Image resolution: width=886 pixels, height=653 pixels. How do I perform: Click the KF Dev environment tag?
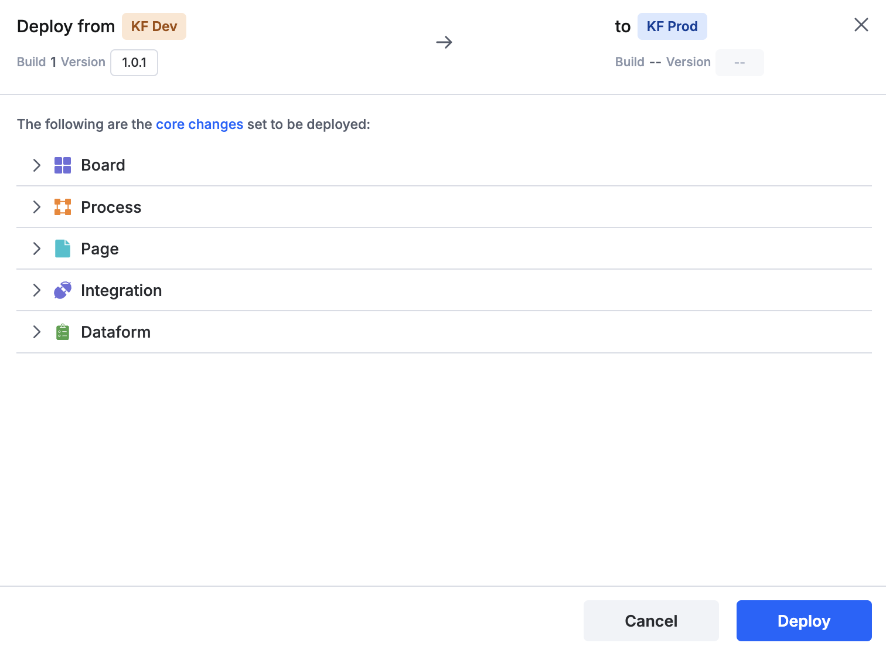(x=154, y=26)
